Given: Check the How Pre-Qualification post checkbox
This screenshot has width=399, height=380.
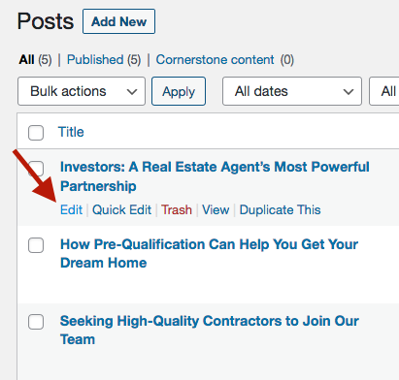Looking at the screenshot, I should (36, 245).
